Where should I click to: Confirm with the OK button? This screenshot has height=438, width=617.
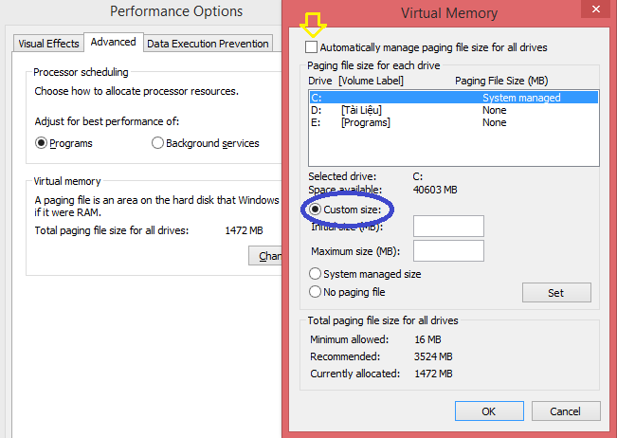coord(488,411)
